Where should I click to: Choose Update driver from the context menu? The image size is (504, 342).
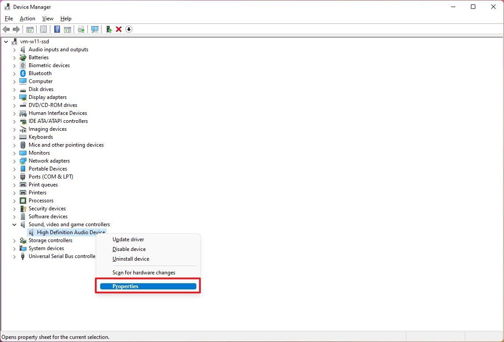click(128, 239)
